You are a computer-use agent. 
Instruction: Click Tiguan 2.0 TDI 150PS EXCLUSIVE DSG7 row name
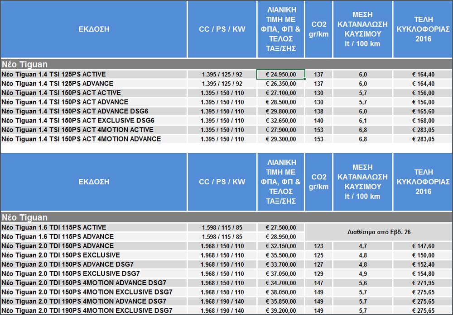pos(70,273)
